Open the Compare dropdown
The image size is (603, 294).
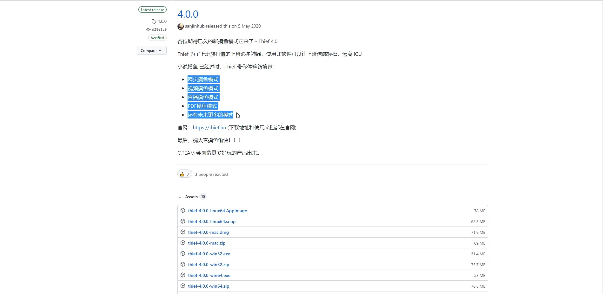[151, 50]
